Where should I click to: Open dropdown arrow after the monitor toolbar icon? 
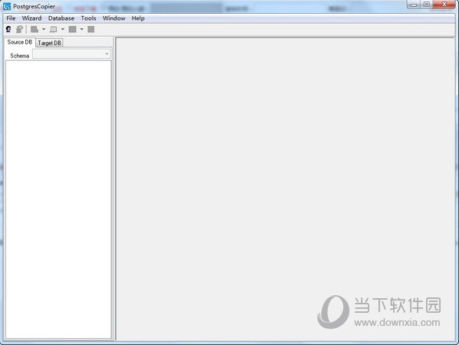63,29
